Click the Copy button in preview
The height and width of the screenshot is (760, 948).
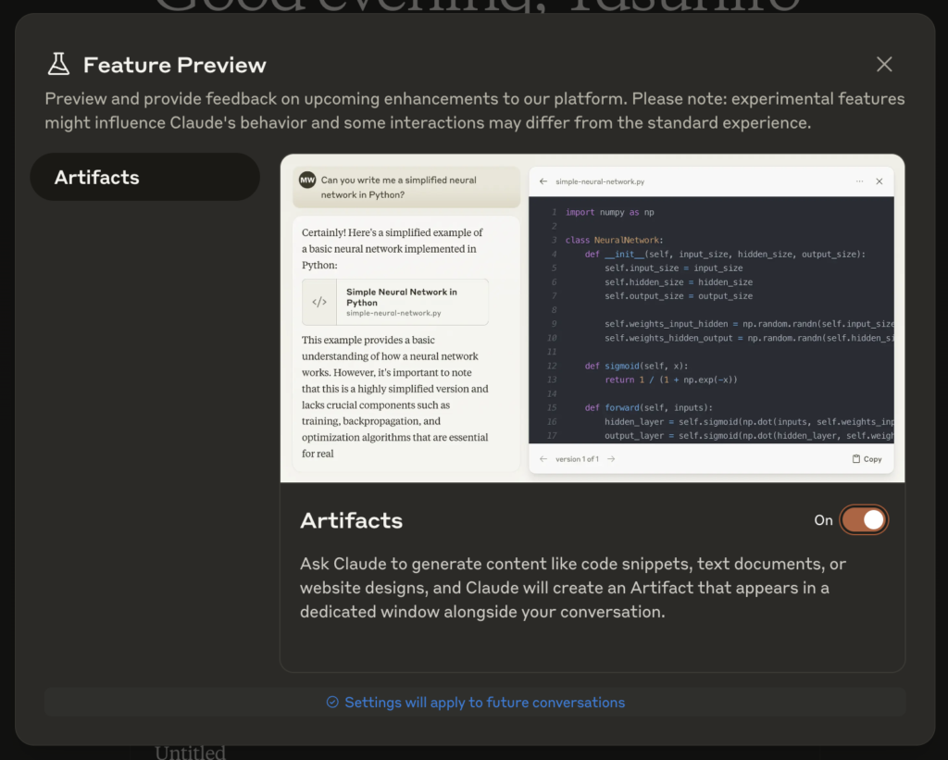point(867,459)
